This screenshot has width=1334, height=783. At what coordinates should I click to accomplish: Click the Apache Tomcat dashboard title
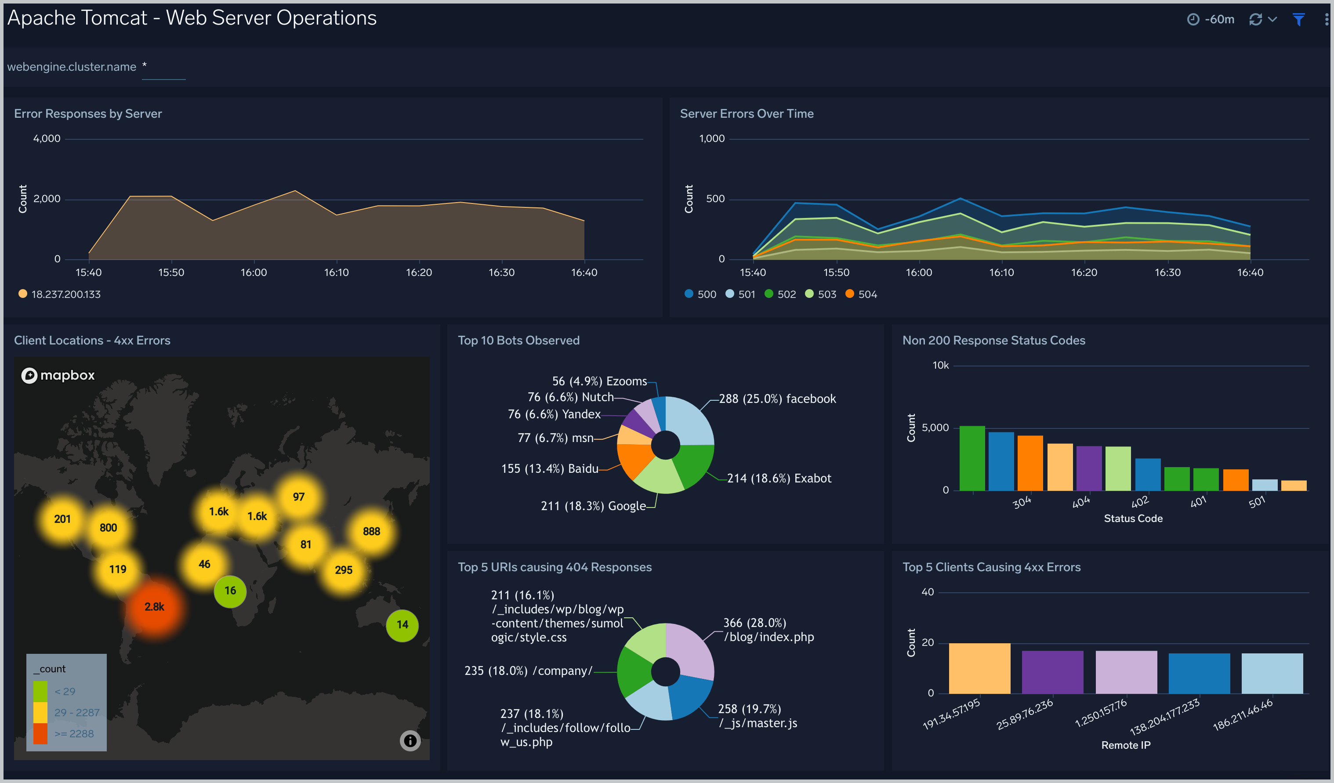(192, 18)
